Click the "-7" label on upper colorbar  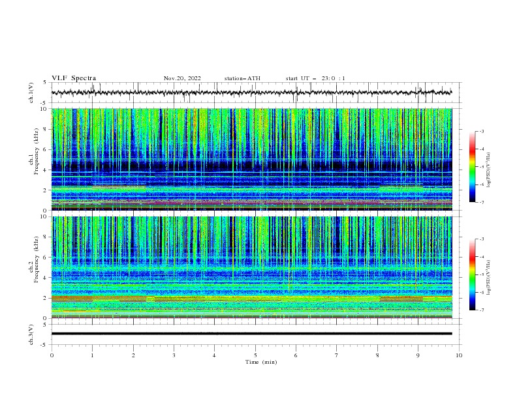[x=482, y=202]
